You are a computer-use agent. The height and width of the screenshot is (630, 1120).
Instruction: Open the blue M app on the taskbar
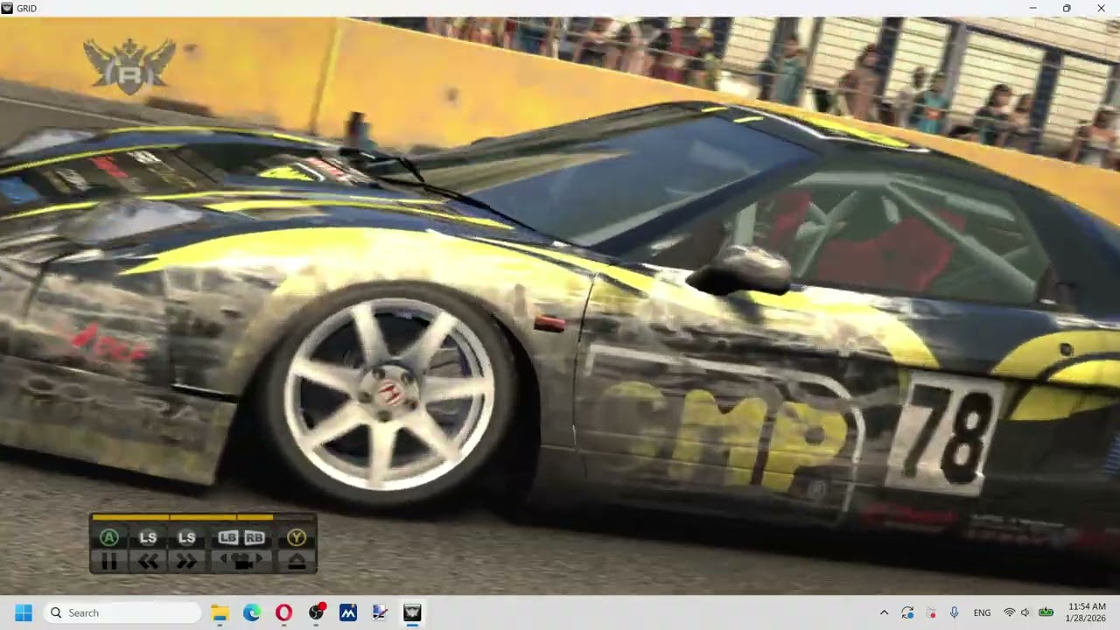click(x=348, y=612)
